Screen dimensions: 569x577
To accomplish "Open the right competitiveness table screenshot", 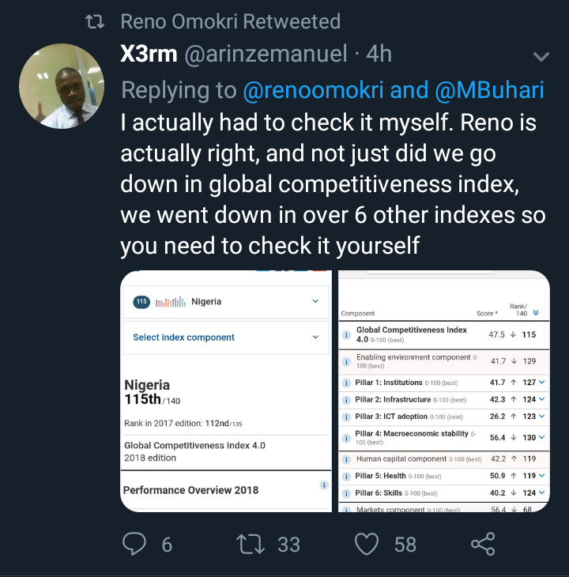I will [444, 391].
